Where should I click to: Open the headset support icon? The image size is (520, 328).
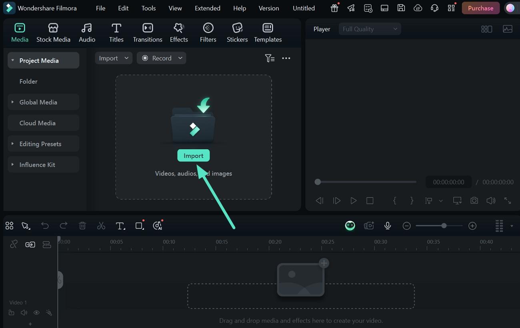(x=434, y=8)
